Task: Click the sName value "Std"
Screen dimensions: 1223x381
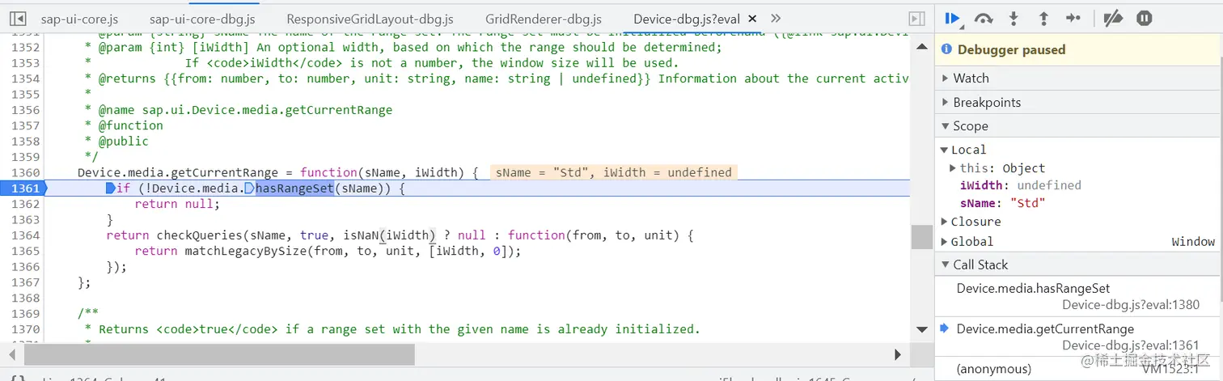Action: 1028,203
